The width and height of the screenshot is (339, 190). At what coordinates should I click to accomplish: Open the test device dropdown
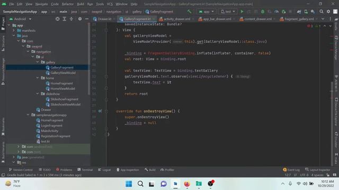click(228, 12)
